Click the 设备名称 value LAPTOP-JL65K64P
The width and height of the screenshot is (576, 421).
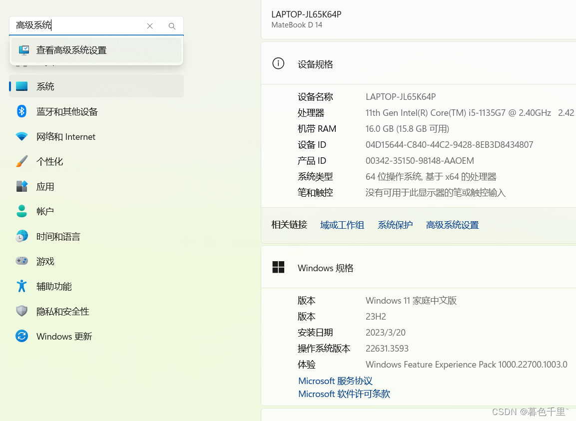(x=401, y=97)
